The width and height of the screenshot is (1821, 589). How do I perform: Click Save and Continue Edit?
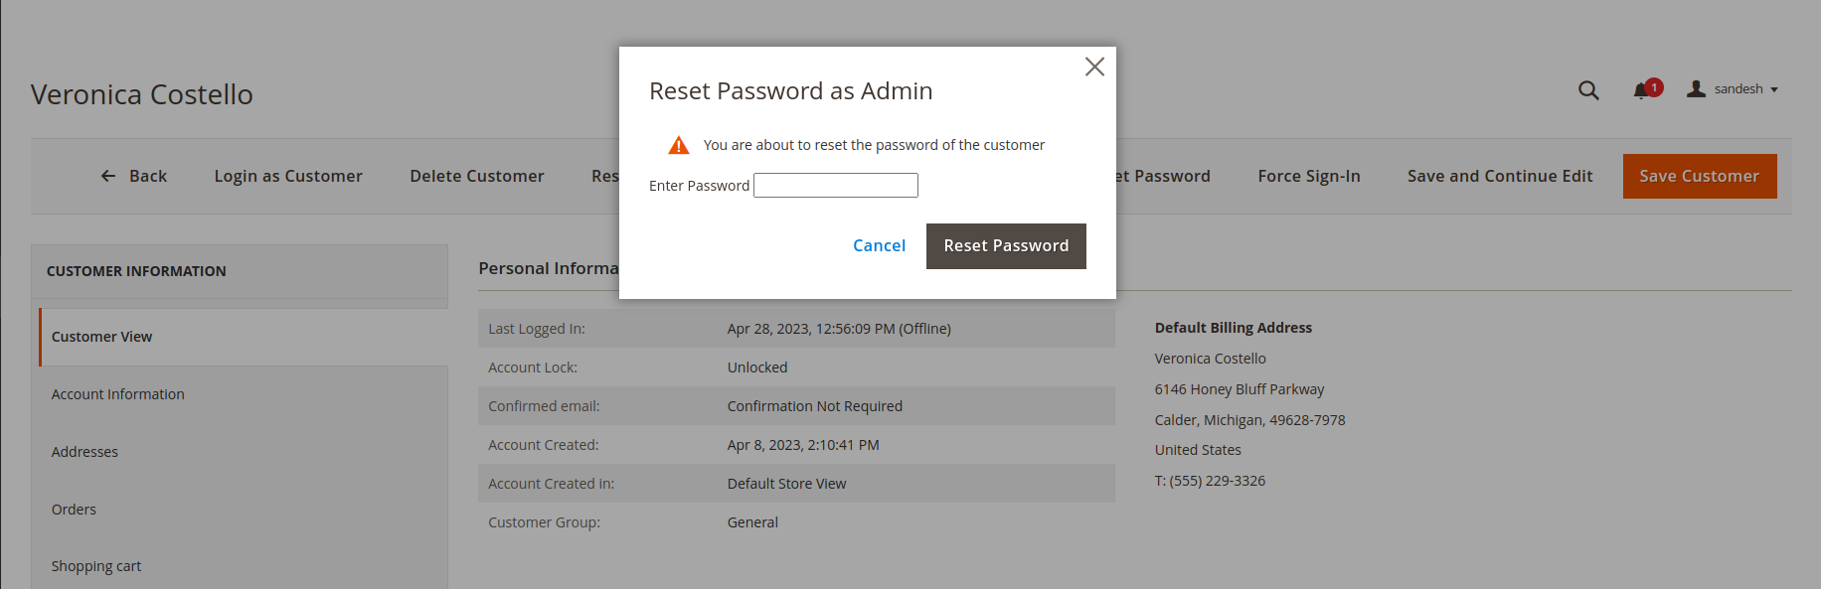pos(1499,176)
